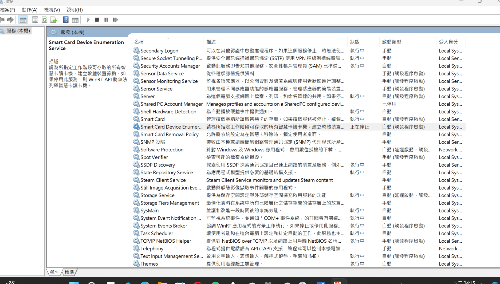Pause the service with the Pause button
500x284 pixels.
(x=106, y=20)
